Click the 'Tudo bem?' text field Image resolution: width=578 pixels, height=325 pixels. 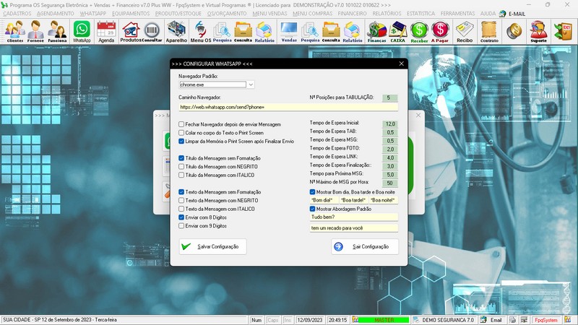click(x=354, y=217)
